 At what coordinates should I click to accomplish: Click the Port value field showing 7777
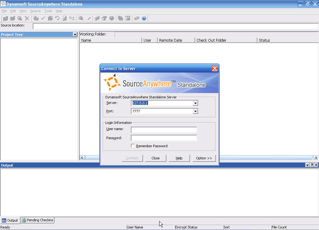click(x=162, y=111)
